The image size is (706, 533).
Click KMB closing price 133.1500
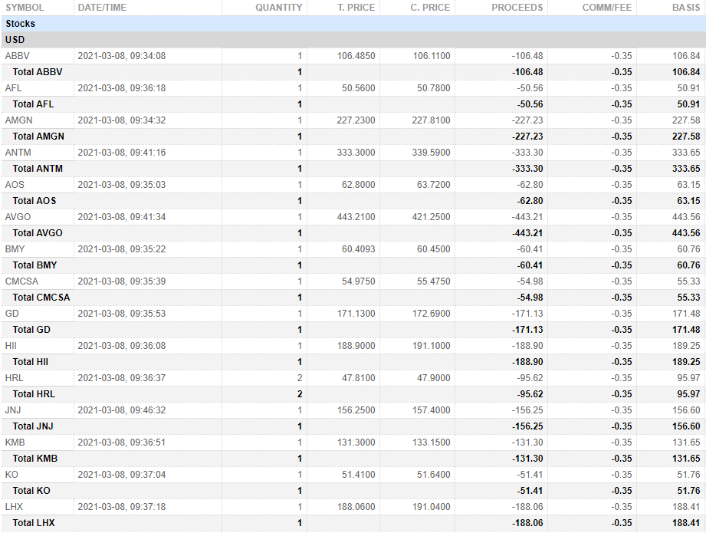click(x=432, y=443)
